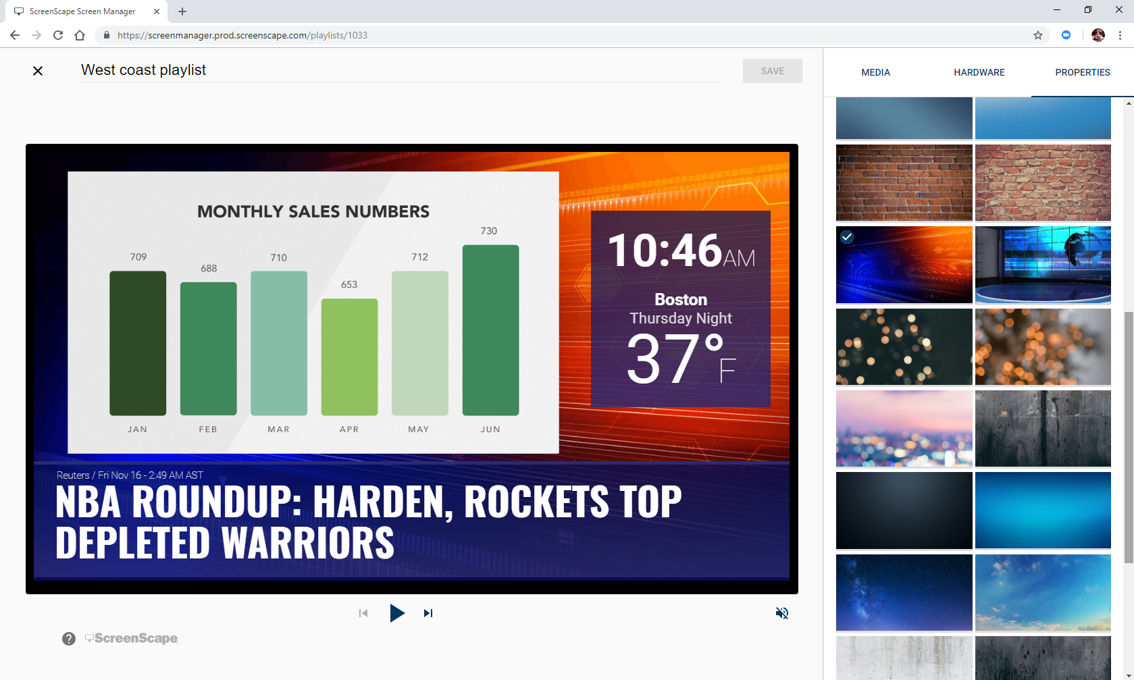Open the help question mark icon

(69, 639)
